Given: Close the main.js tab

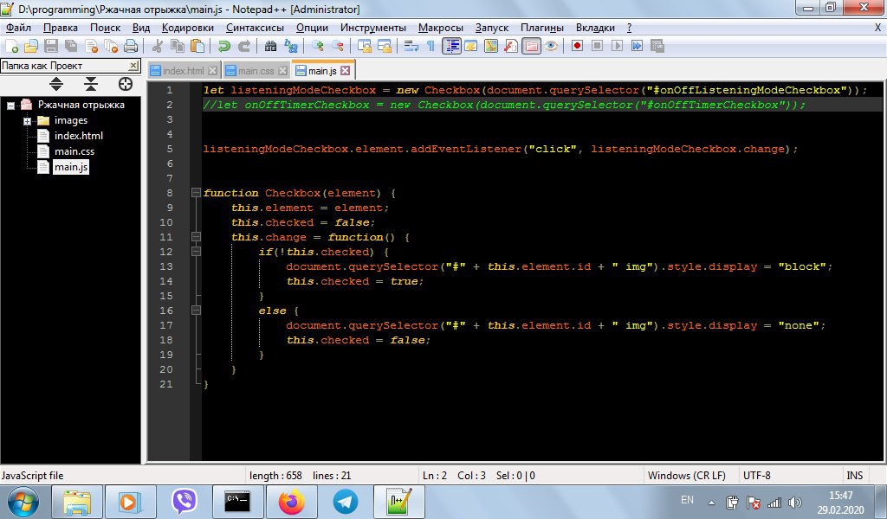Looking at the screenshot, I should pyautogui.click(x=345, y=71).
